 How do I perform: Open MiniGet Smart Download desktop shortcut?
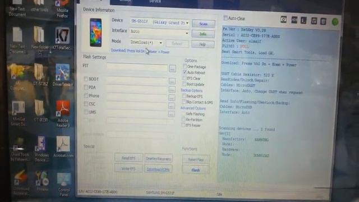(19, 113)
